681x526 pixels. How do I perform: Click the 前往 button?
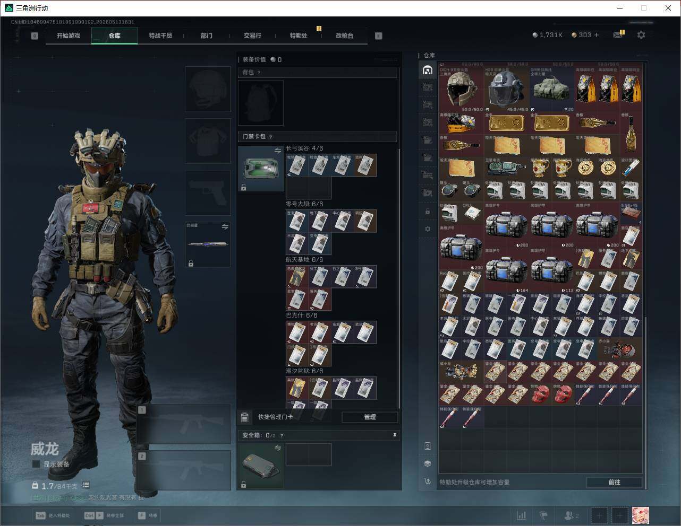point(614,483)
